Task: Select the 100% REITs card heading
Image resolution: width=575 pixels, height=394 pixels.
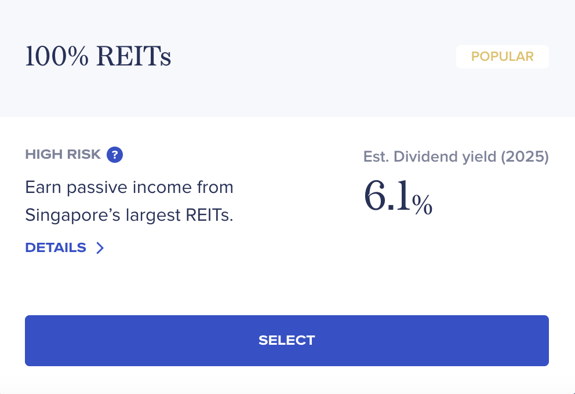Action: (99, 56)
